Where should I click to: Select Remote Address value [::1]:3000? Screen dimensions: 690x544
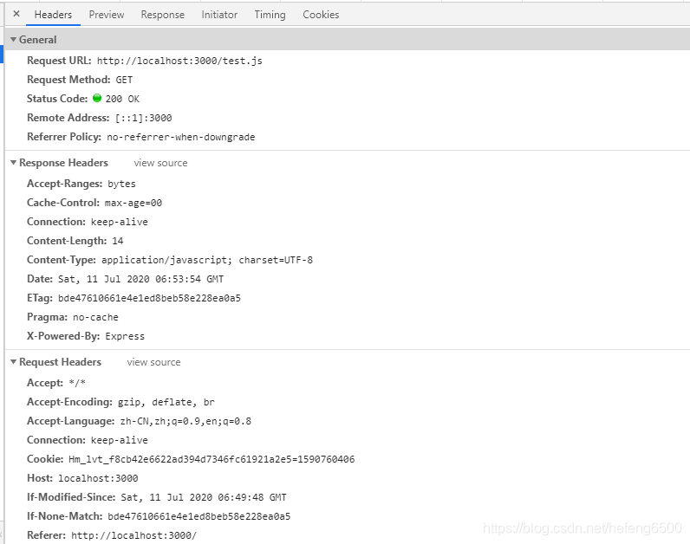(x=143, y=118)
